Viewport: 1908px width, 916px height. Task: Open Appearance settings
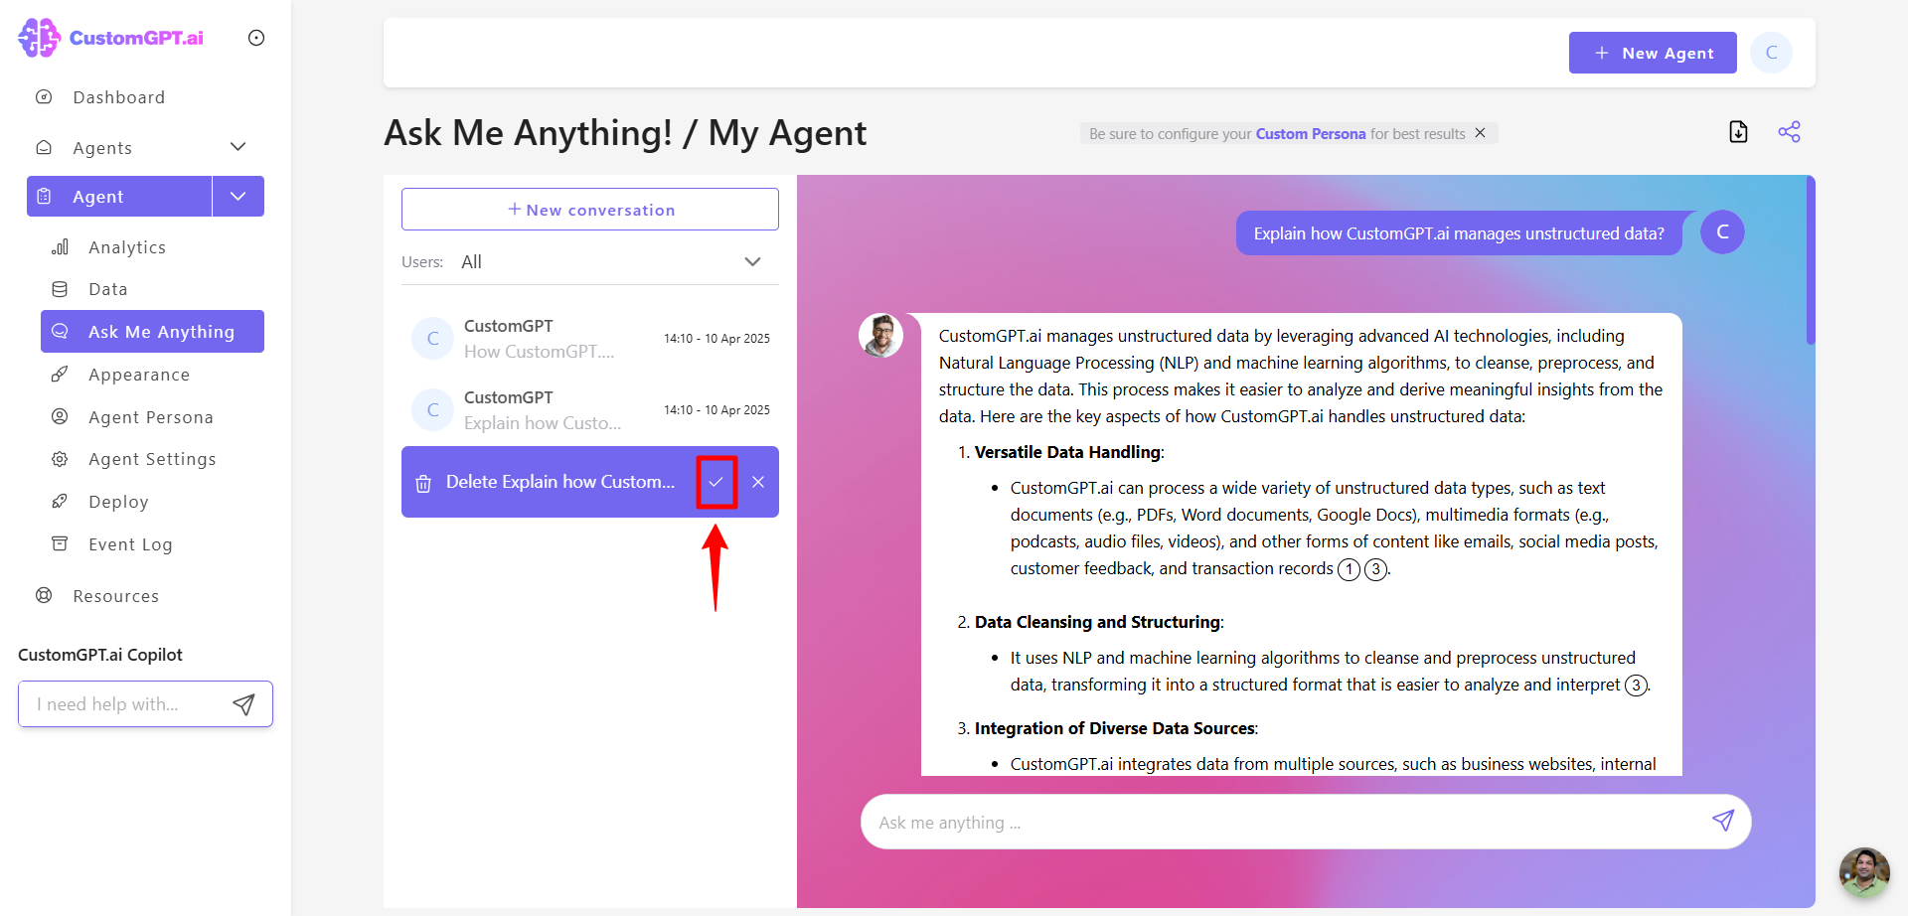coord(139,375)
